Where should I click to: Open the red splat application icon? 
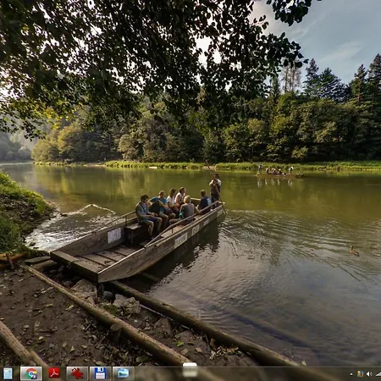(x=77, y=373)
